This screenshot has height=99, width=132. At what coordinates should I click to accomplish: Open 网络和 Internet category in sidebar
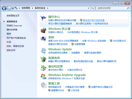tap(14, 26)
